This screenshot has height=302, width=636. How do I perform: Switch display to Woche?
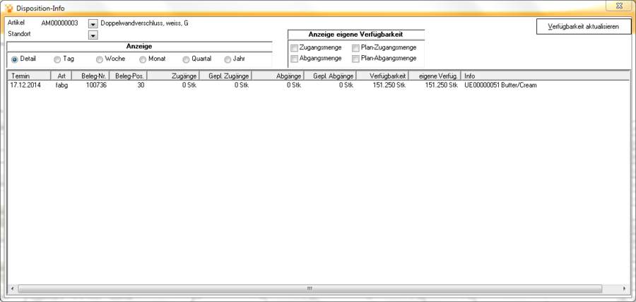click(100, 59)
